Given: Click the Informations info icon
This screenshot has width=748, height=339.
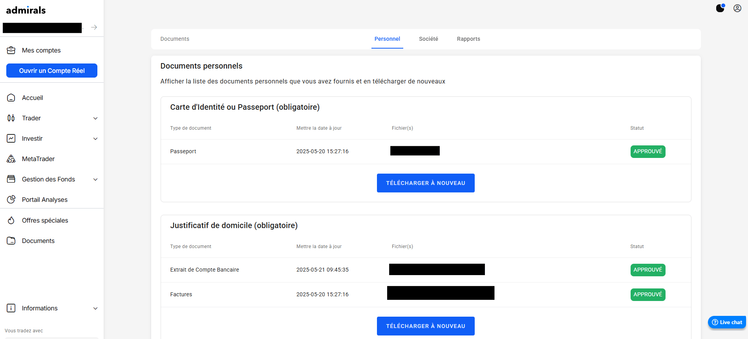Looking at the screenshot, I should [11, 308].
